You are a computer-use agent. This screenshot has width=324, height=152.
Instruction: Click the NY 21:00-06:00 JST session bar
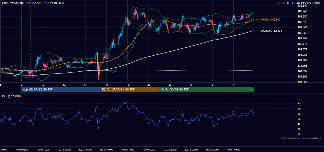tap(207, 89)
